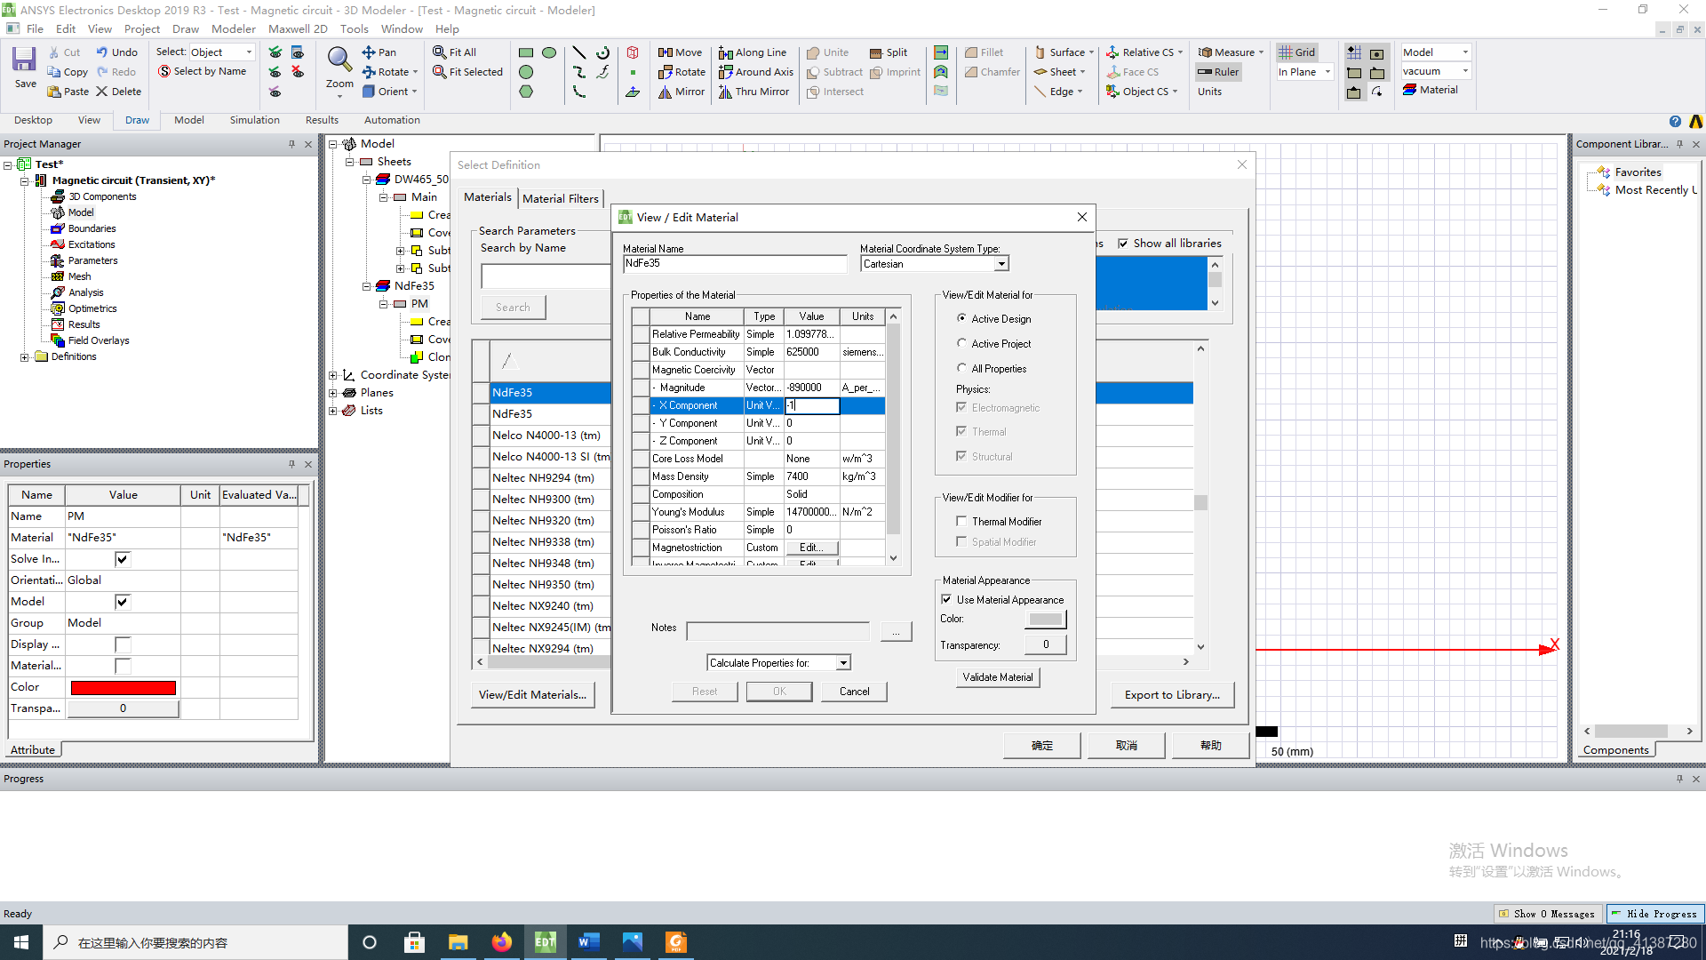Select the draw line tool
1706x960 pixels.
coord(579,52)
